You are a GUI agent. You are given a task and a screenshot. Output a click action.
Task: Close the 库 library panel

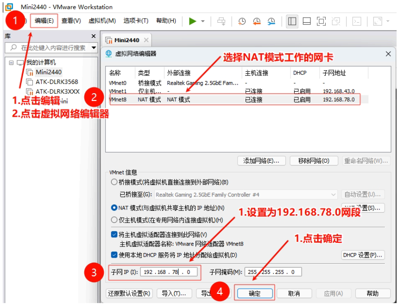[94, 36]
